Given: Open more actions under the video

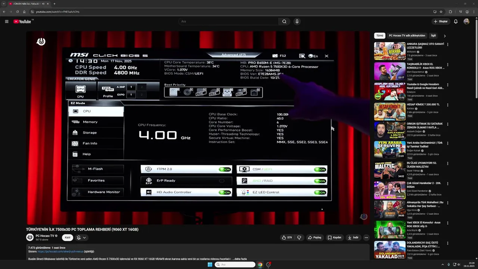Looking at the screenshot, I should click(366, 237).
